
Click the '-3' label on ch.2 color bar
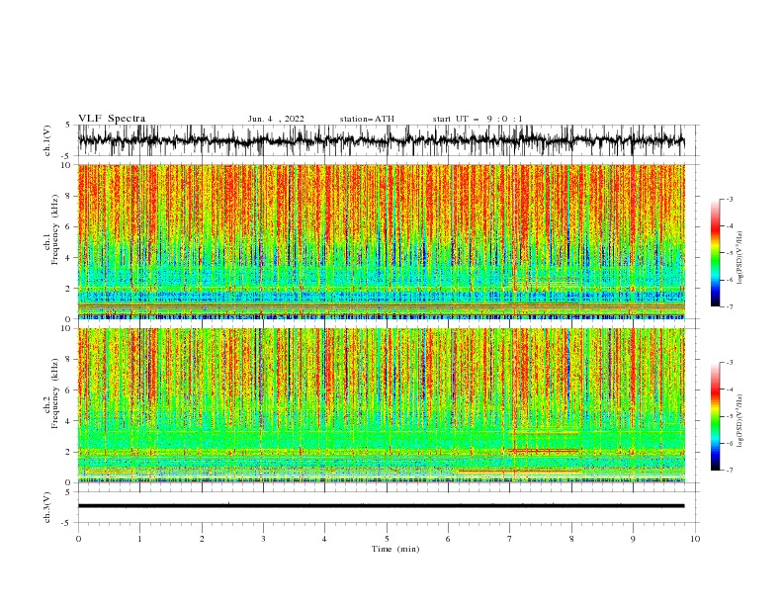730,363
